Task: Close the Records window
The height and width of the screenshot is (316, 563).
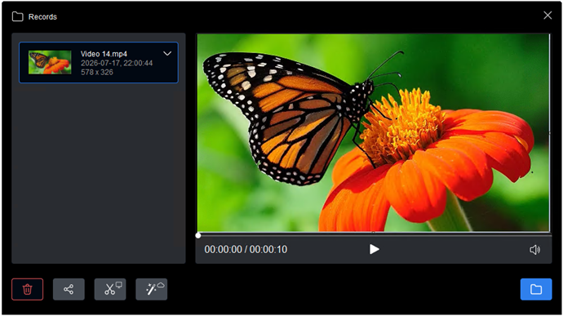Action: pyautogui.click(x=547, y=15)
